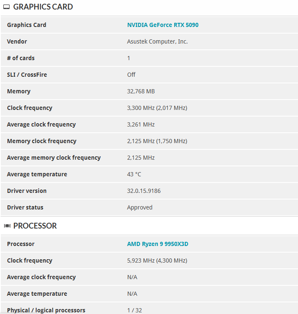Click the 3,300 MHz (2,017 MHz) clock value
Image resolution: width=298 pixels, height=314 pixels.
[157, 108]
